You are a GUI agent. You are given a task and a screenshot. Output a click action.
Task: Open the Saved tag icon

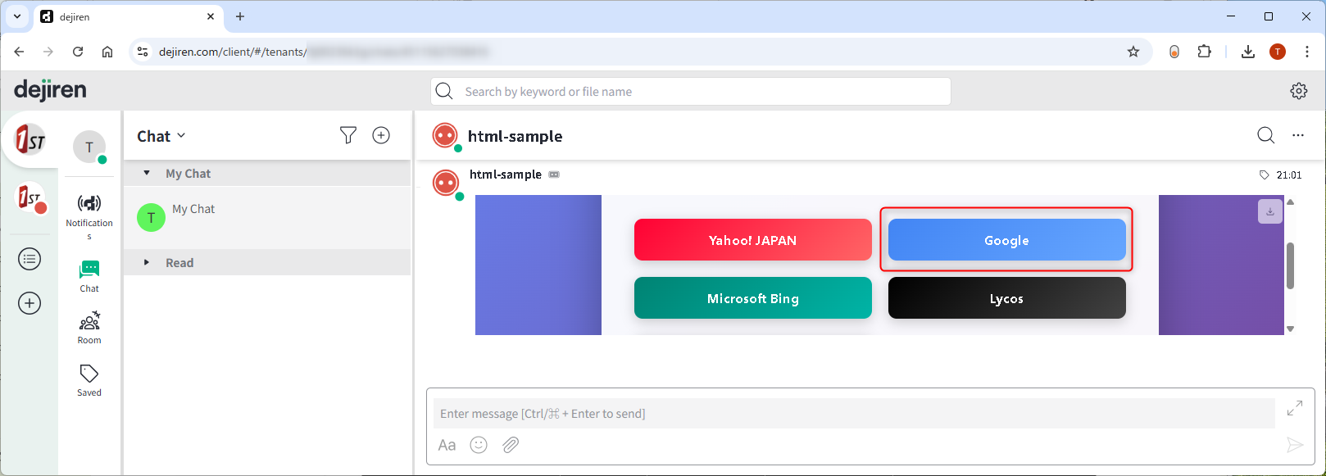pos(89,374)
